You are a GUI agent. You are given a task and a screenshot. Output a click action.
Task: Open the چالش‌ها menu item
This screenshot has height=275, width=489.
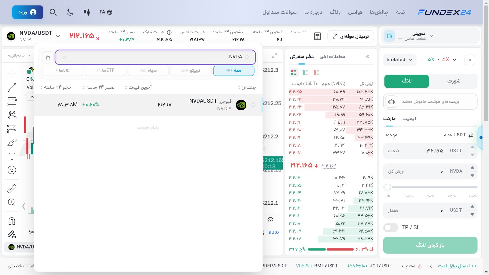coord(379,12)
